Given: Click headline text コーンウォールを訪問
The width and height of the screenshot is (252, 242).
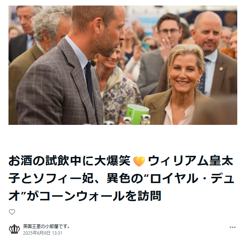Looking at the screenshot, I should 100,196.
